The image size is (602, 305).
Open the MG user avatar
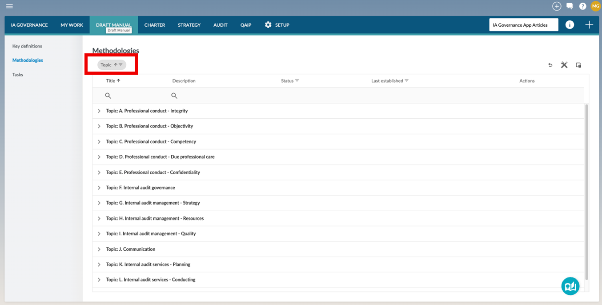coord(595,6)
